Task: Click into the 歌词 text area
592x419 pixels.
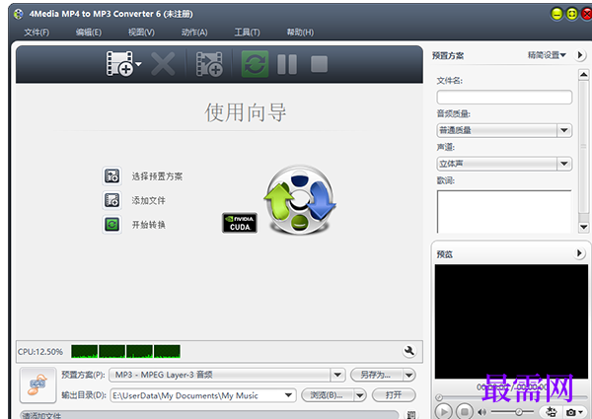Action: point(504,212)
